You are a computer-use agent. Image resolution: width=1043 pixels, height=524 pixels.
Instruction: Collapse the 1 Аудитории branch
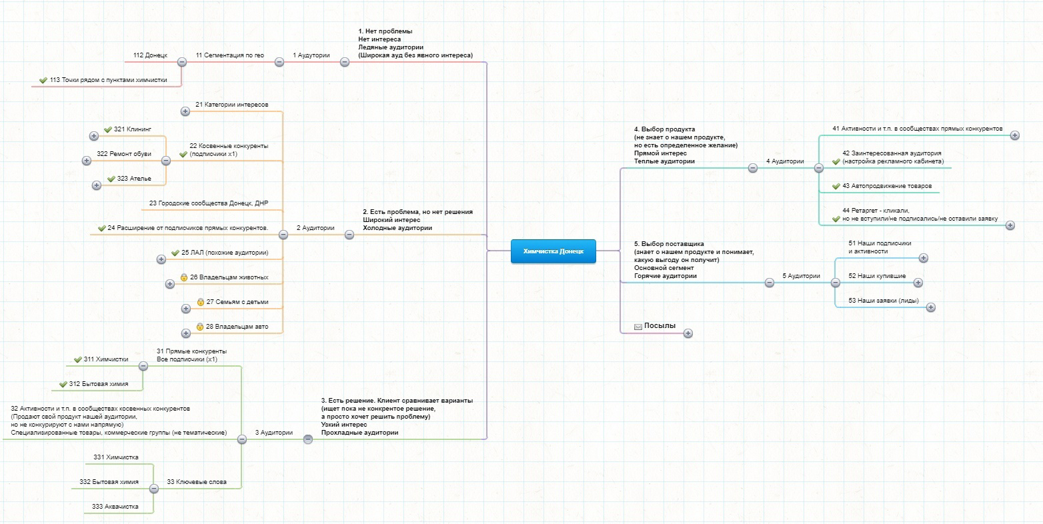click(345, 62)
